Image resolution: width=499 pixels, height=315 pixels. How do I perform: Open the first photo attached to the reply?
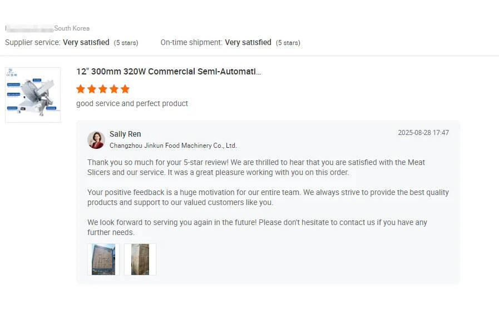point(103,259)
